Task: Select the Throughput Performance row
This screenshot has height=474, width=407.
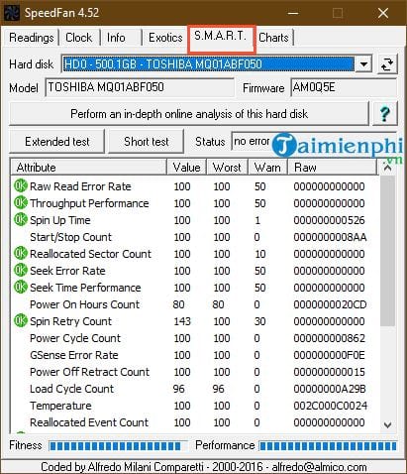Action: coord(195,203)
